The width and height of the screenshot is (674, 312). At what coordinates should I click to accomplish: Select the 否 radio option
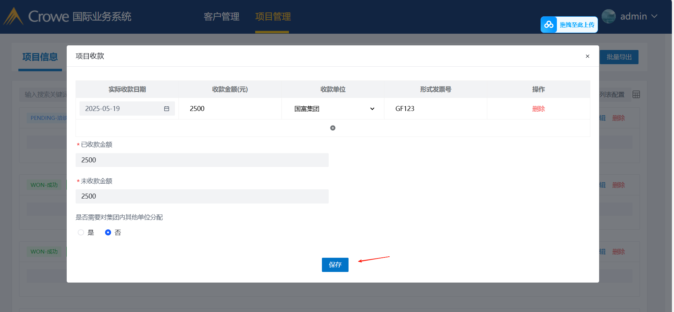coord(108,233)
